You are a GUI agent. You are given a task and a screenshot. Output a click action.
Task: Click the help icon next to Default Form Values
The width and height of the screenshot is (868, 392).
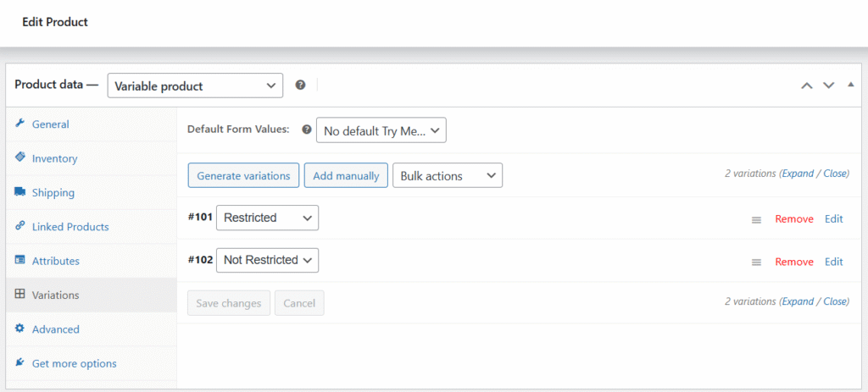click(x=307, y=130)
